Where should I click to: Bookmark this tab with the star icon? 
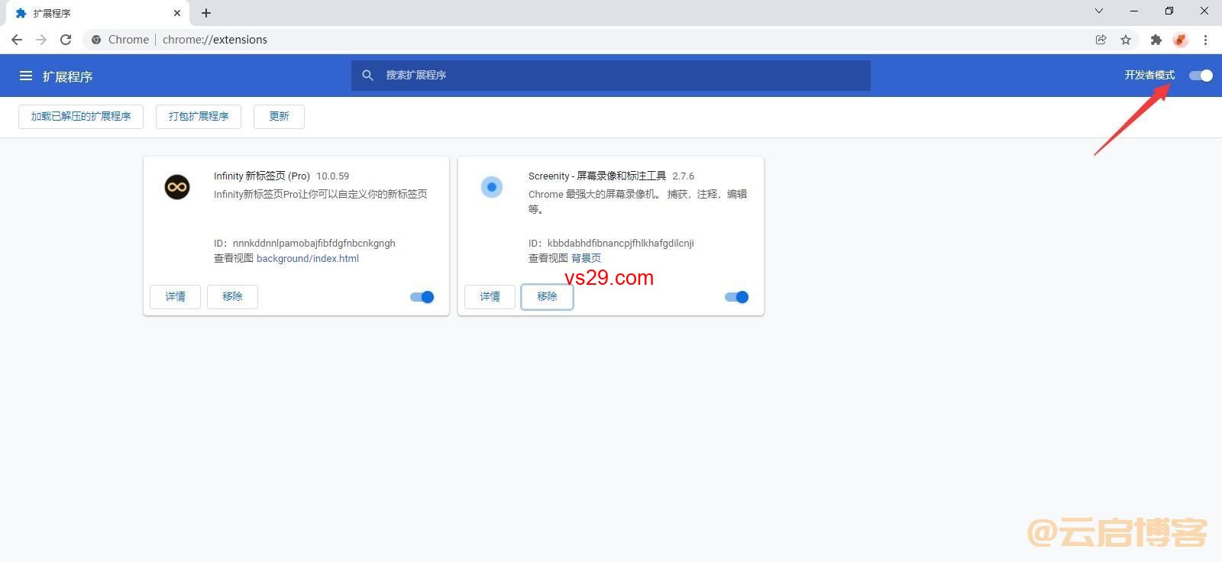pyautogui.click(x=1126, y=40)
